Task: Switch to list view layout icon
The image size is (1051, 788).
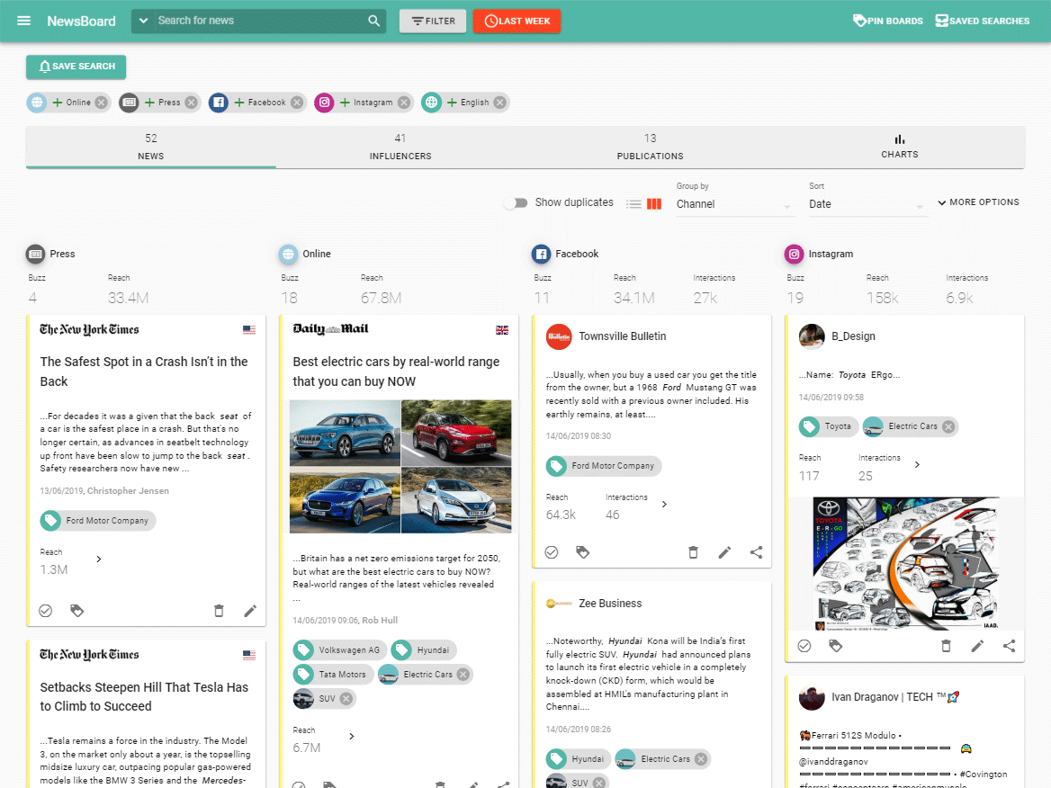Action: coord(633,203)
